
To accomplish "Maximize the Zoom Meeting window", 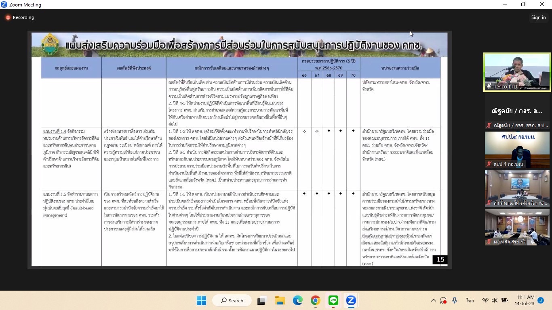I will [x=523, y=4].
